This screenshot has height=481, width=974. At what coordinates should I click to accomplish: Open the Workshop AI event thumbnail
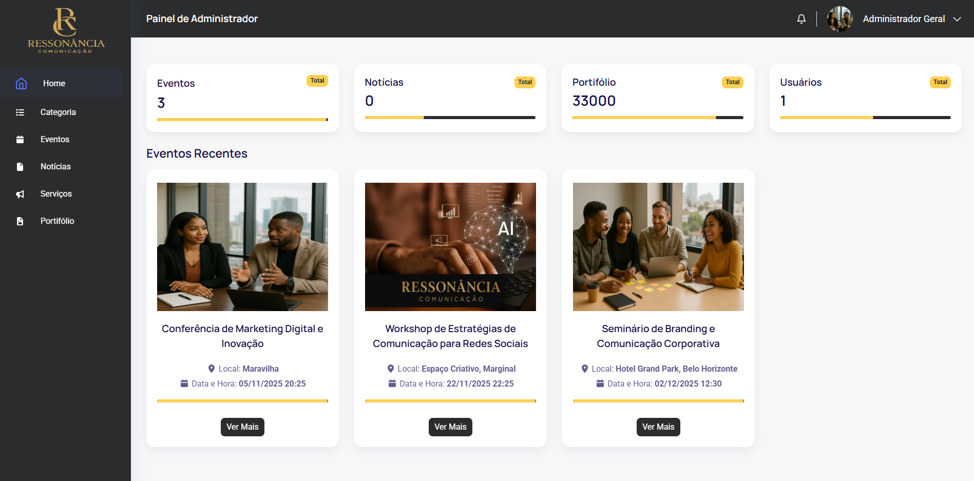[x=450, y=247]
